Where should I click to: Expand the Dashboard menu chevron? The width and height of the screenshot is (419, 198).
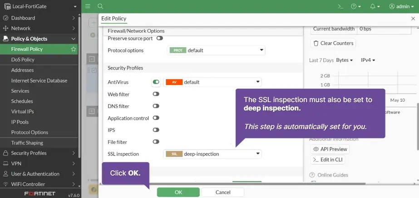point(74,18)
